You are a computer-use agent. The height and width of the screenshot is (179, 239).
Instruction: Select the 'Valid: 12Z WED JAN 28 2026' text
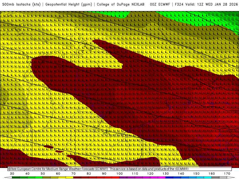[212, 4]
